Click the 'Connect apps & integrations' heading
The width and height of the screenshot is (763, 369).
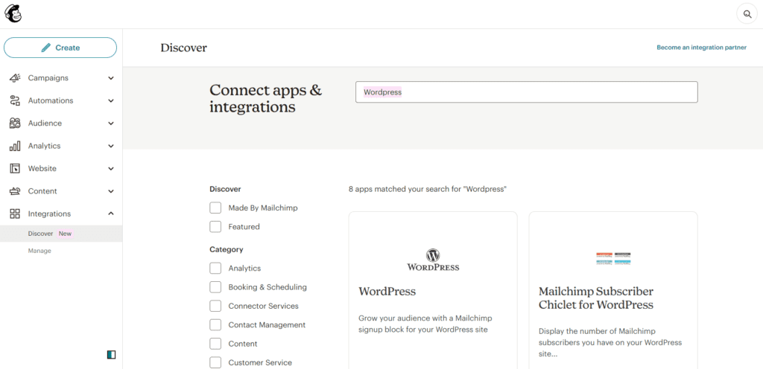(x=266, y=98)
